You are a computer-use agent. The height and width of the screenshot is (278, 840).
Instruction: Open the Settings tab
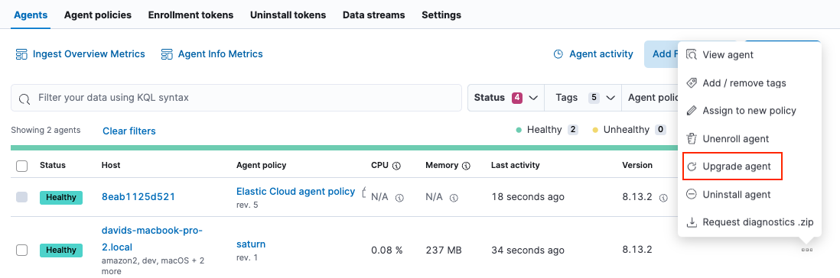(x=441, y=15)
